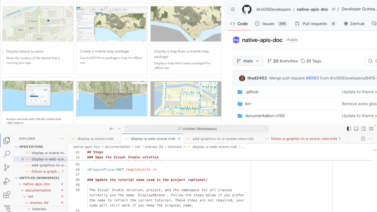Collapse the net folder in Explorer
Viewport: 377px width, 212px height.
[25, 196]
